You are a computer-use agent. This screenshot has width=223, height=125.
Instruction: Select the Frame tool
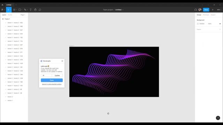pos(14,10)
